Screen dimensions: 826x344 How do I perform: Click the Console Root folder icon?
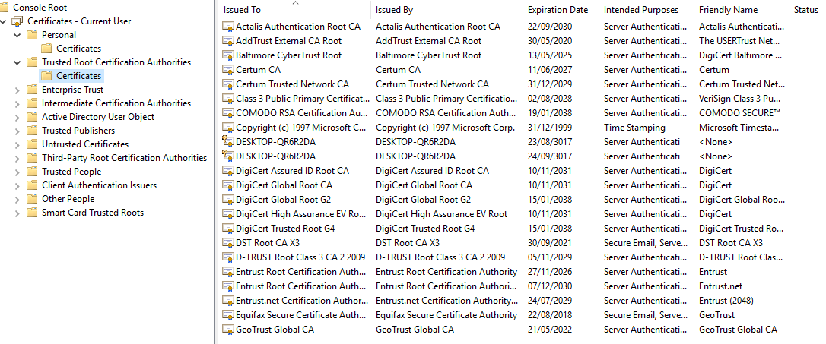click(x=5, y=8)
